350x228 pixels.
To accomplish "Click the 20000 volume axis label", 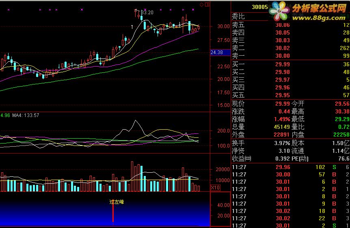I will point(223,169).
